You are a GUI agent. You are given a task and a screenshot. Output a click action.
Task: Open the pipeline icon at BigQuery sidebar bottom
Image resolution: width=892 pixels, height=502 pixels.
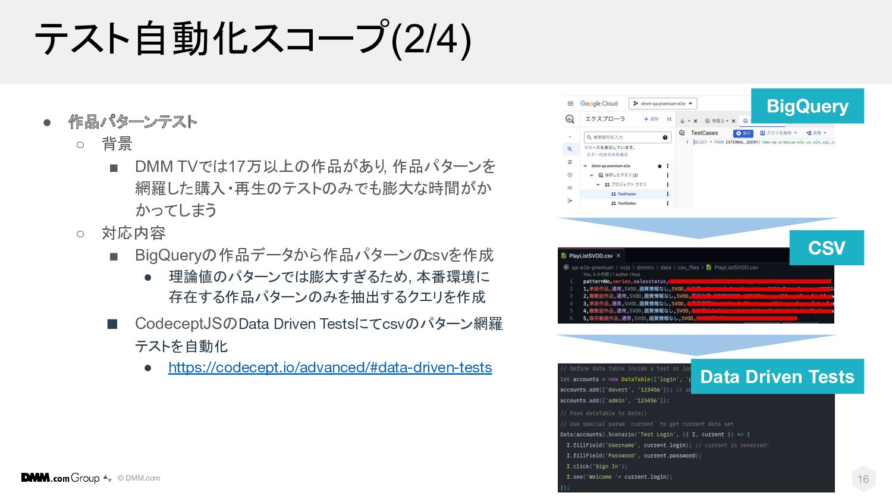[570, 201]
